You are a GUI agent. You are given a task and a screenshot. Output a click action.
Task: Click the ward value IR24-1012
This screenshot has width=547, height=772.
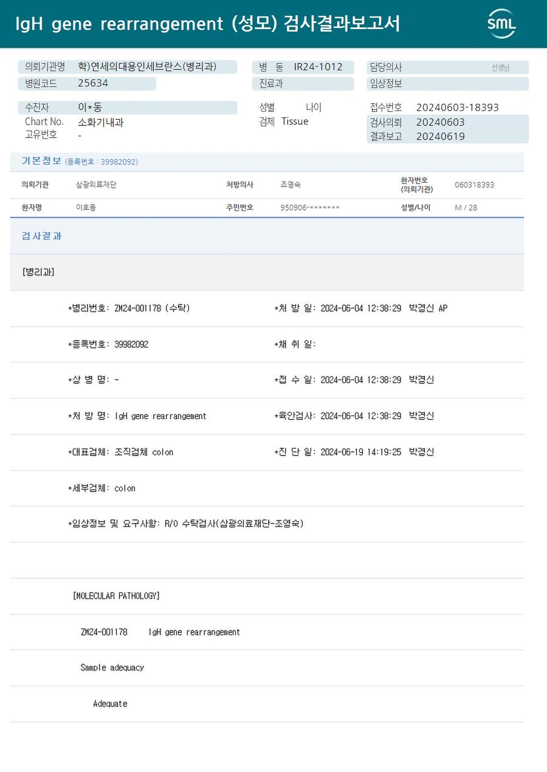318,67
